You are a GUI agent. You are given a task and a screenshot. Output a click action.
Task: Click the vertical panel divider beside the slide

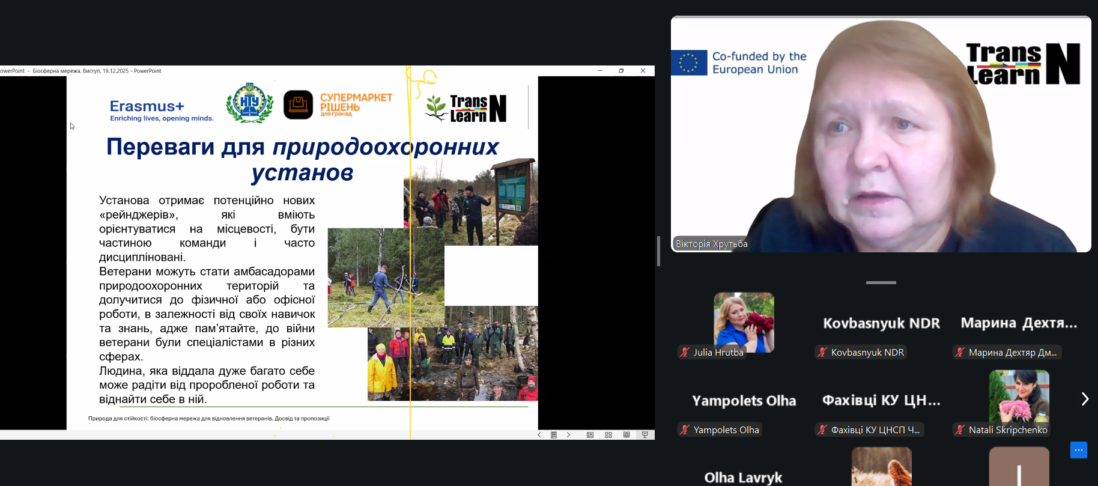pos(658,251)
